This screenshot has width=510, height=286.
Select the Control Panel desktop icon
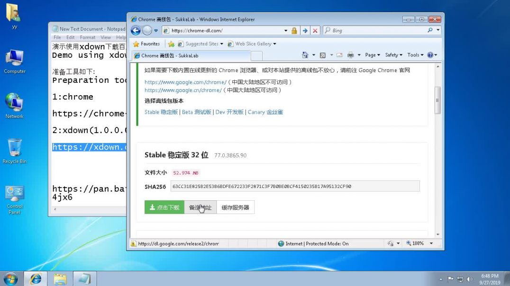point(14,200)
